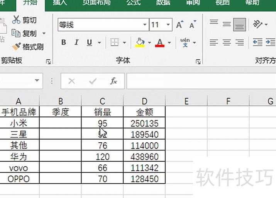The image size is (276, 198).
Task: Increase indent
Action: click(x=271, y=42)
